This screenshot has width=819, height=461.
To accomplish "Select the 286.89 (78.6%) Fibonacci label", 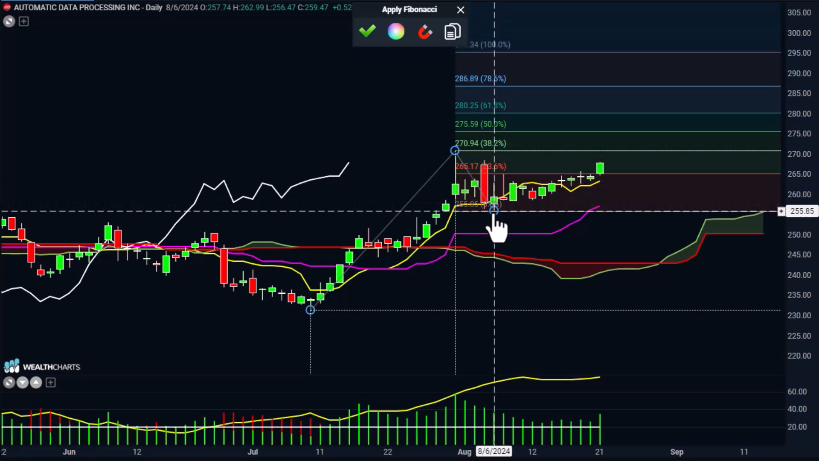I will click(480, 79).
